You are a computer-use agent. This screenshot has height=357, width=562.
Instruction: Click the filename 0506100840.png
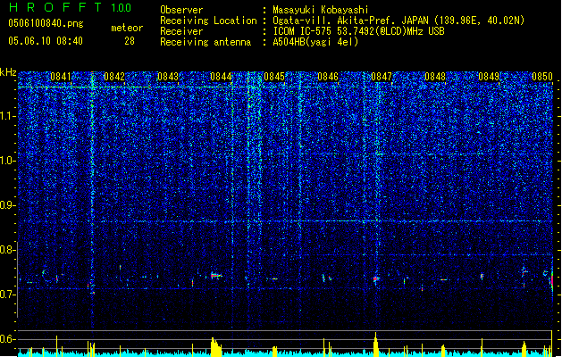(46, 24)
